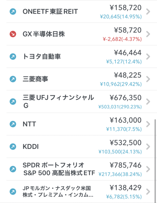
Task: Click the up-arrow icon beside 三菱商事
Action: click(x=13, y=79)
